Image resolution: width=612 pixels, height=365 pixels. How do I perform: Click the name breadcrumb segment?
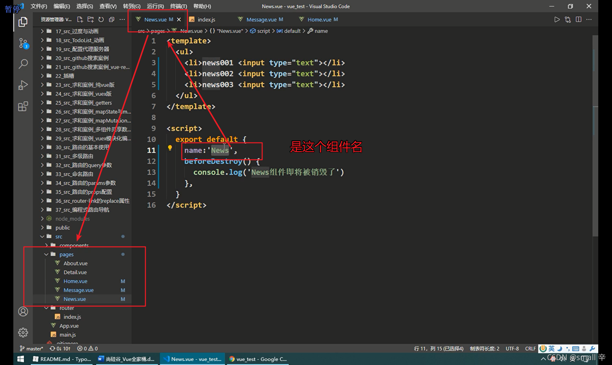click(318, 31)
